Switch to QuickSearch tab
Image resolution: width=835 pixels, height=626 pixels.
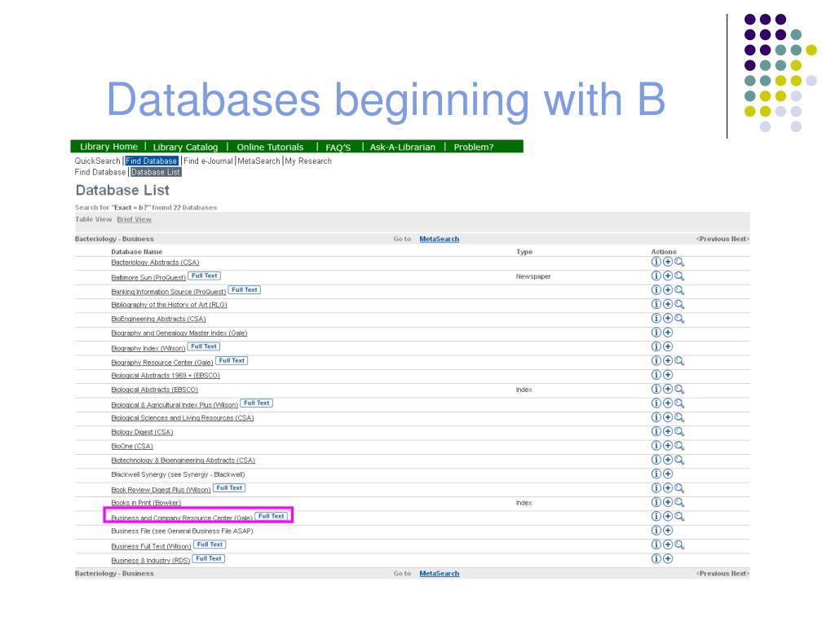98,161
